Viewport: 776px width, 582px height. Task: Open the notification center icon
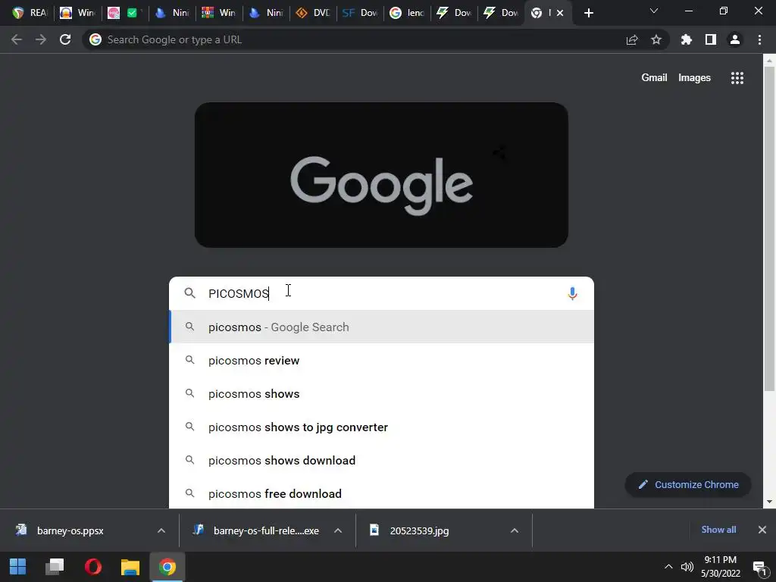(x=759, y=567)
